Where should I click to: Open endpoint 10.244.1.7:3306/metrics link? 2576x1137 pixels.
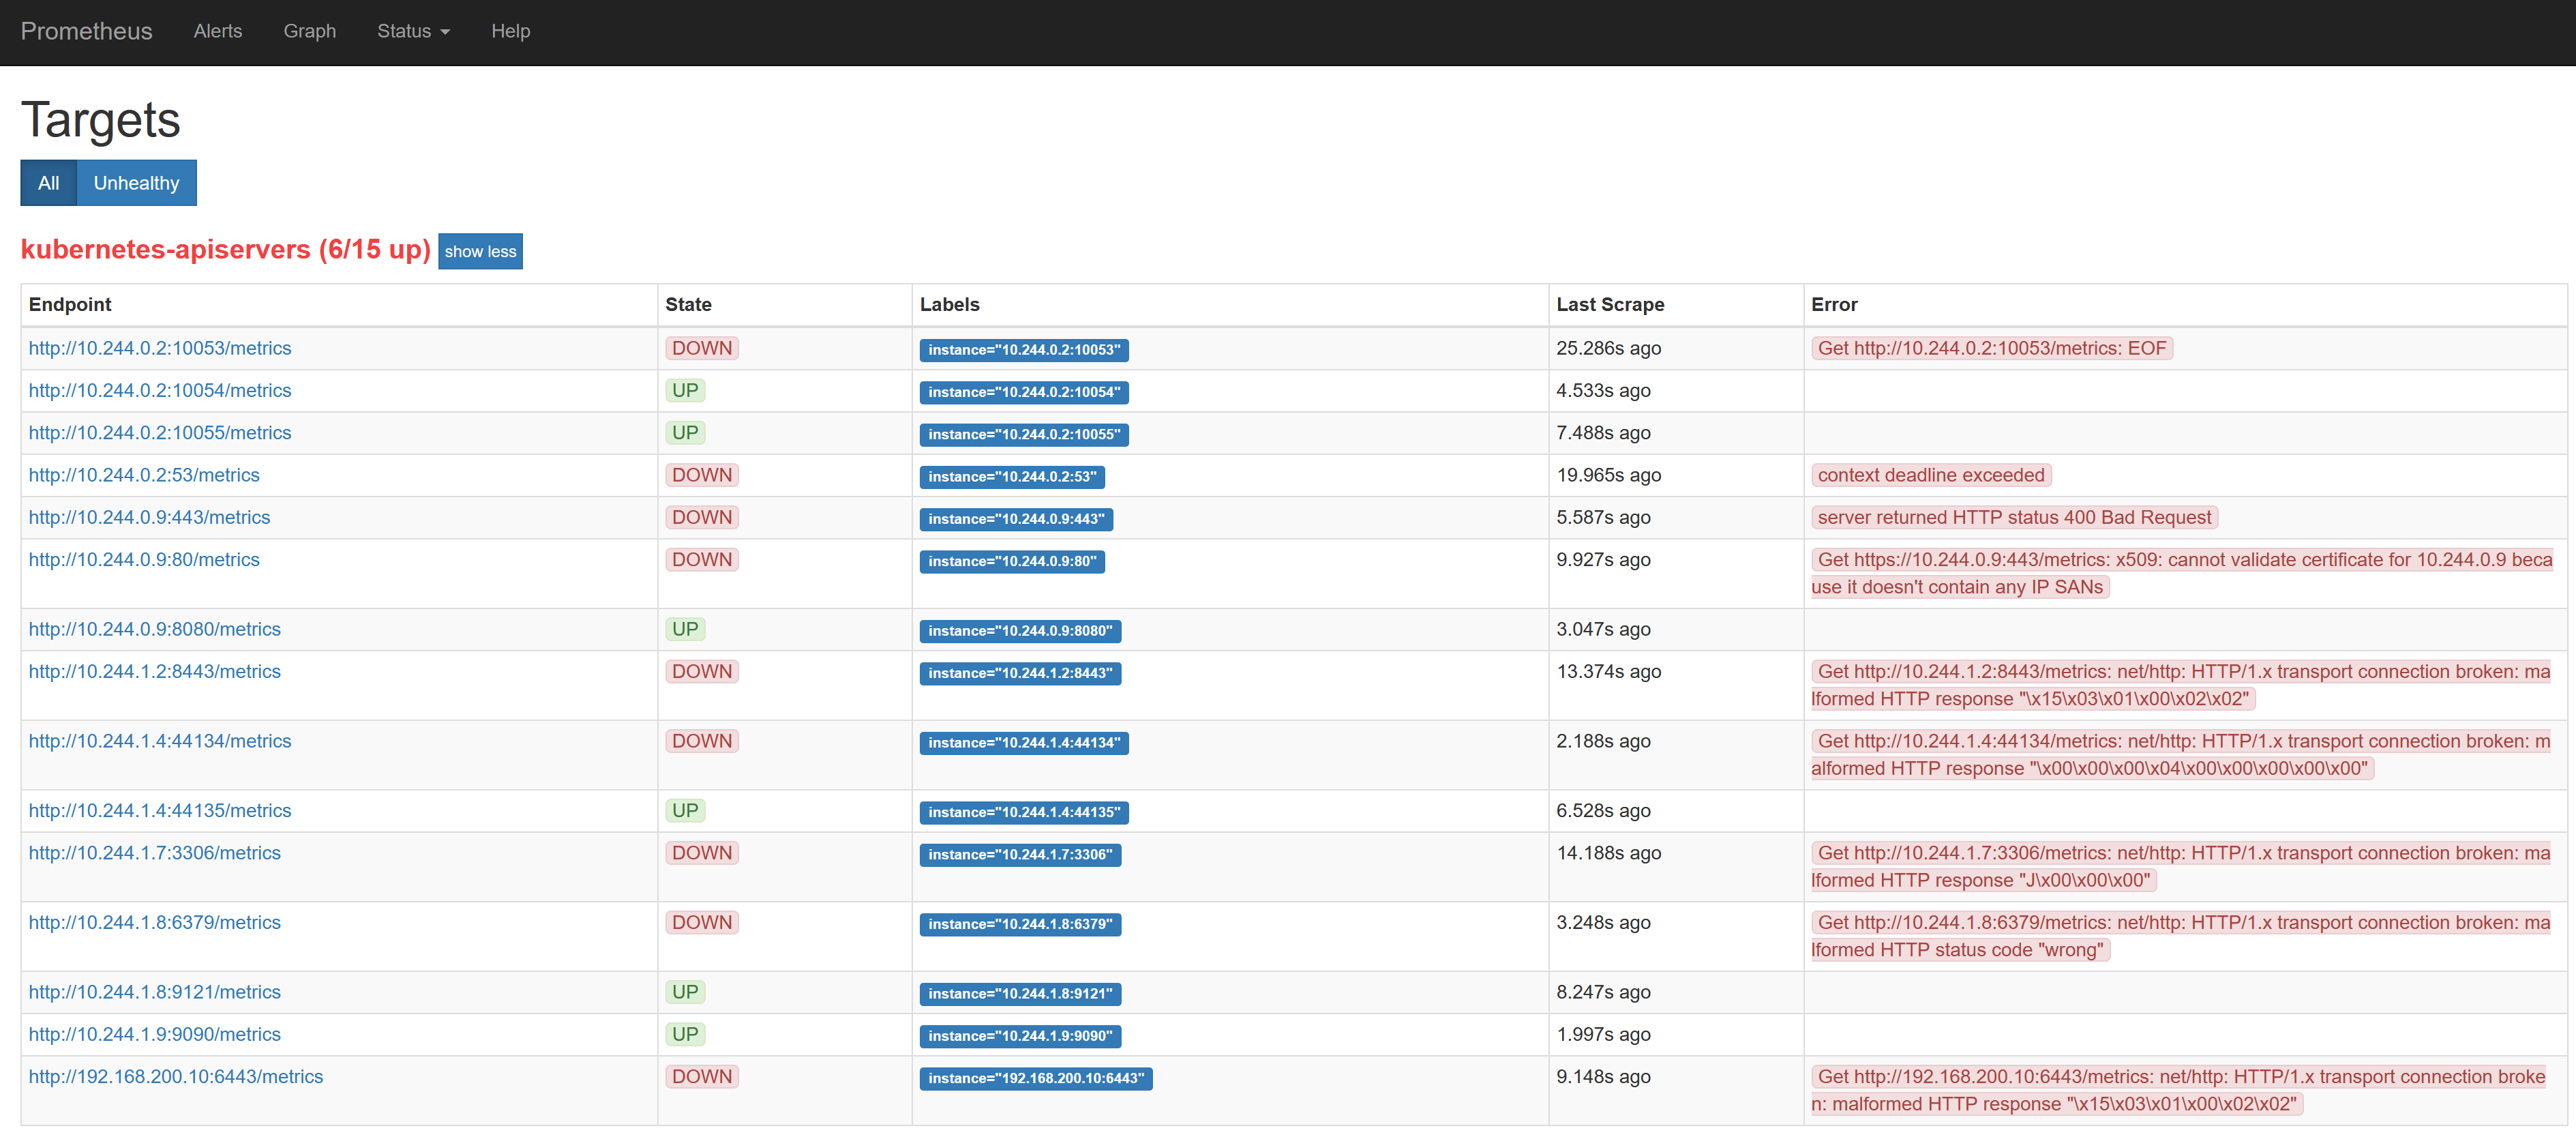(x=154, y=853)
